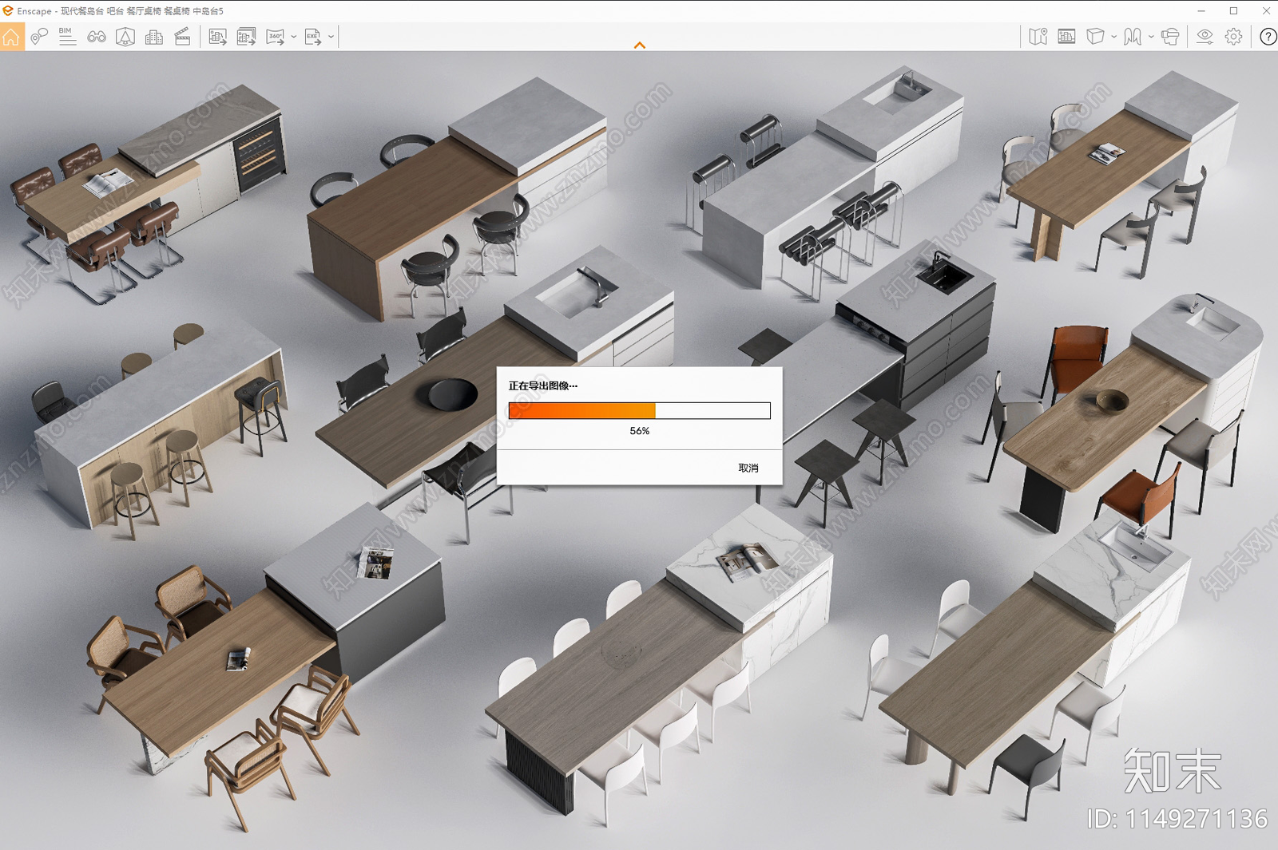This screenshot has height=850, width=1278.
Task: Click the 正在导出图像 dialog title text
Action: tap(543, 386)
